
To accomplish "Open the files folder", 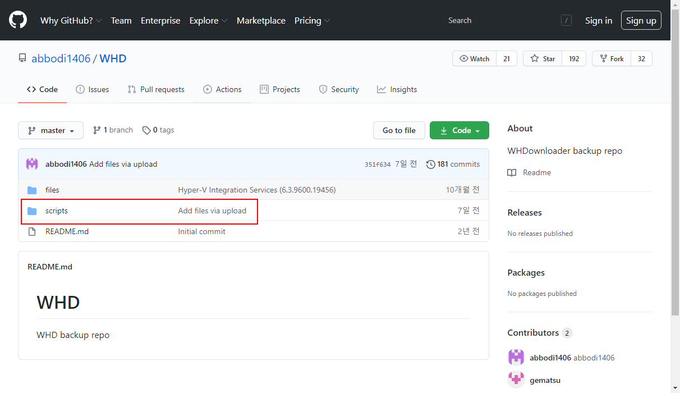I will (52, 190).
